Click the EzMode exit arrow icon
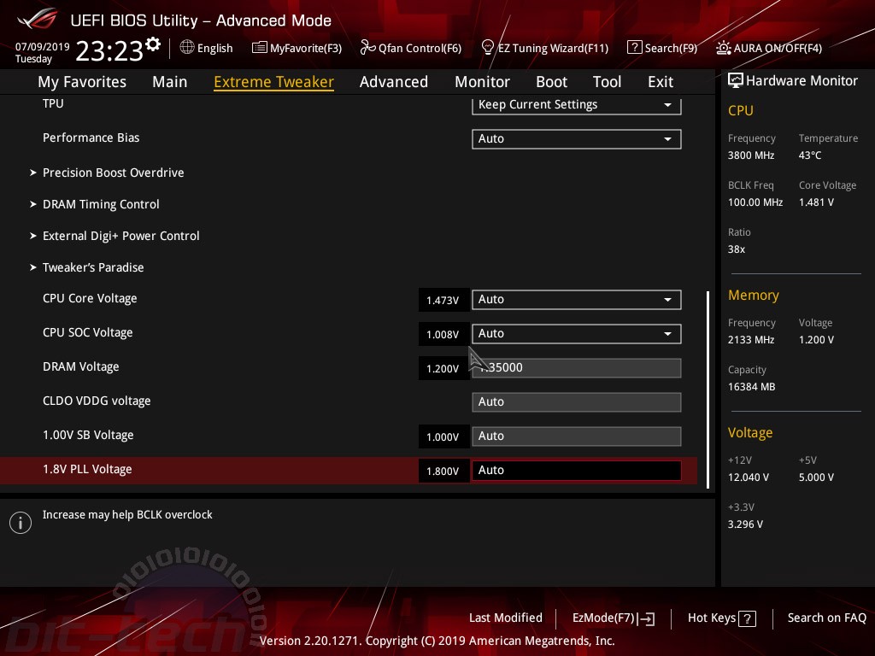Screen dimensions: 875x656 point(646,618)
